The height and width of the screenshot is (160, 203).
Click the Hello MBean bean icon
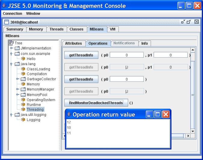[x=23, y=59]
